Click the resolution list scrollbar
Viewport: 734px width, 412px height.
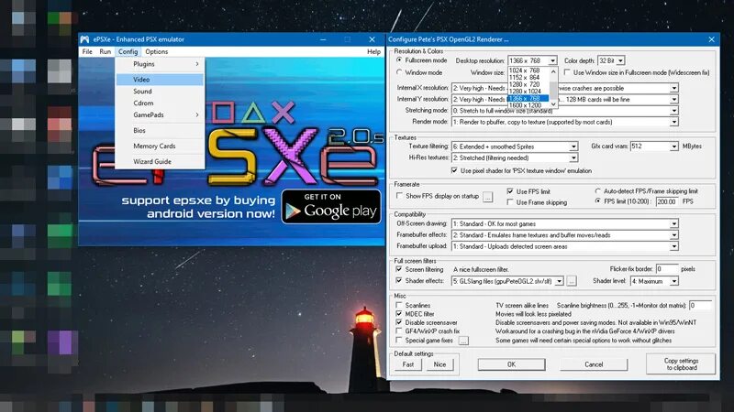(x=553, y=88)
